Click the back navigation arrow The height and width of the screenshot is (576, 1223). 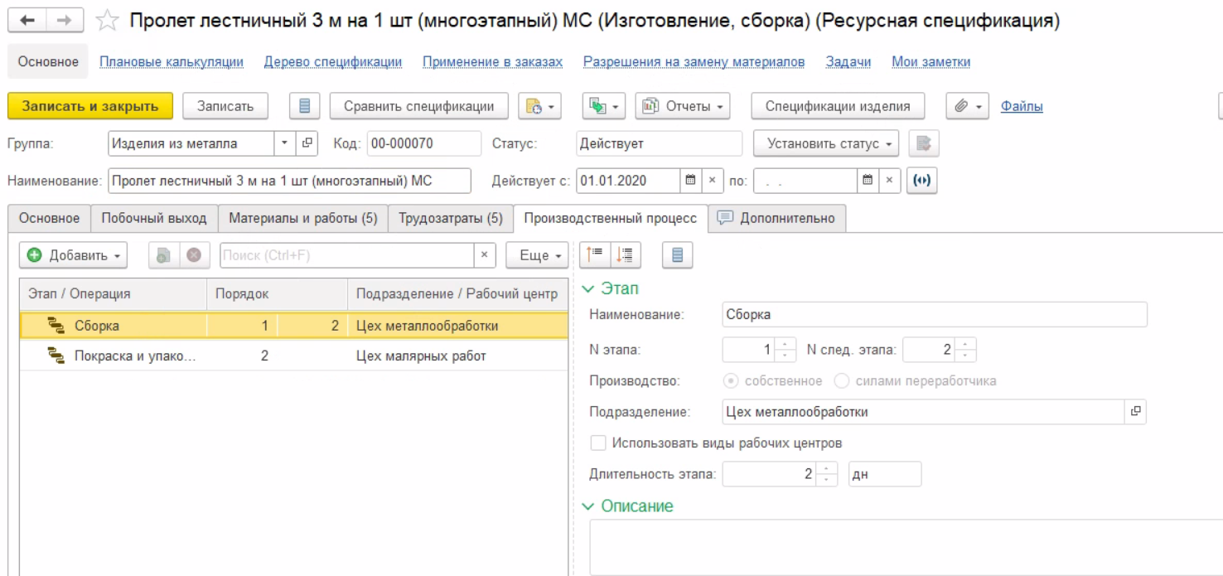[x=27, y=21]
